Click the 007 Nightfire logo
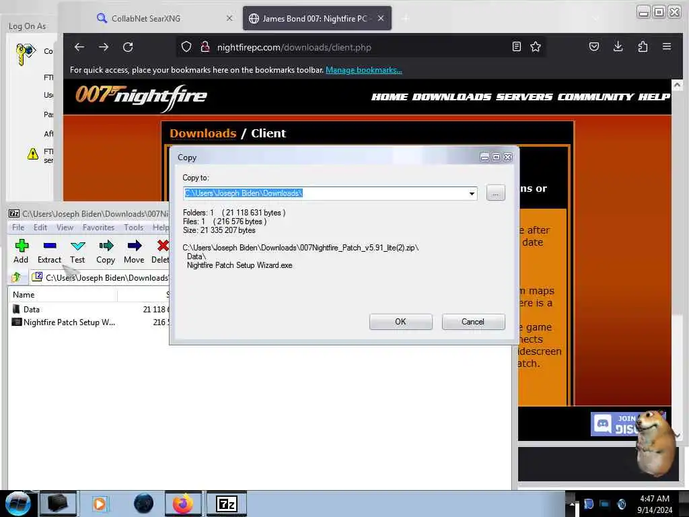The height and width of the screenshot is (517, 689). tap(141, 97)
